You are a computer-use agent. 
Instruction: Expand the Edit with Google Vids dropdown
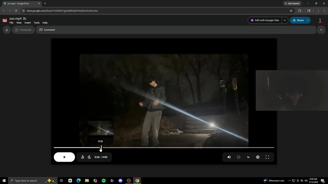point(285,20)
